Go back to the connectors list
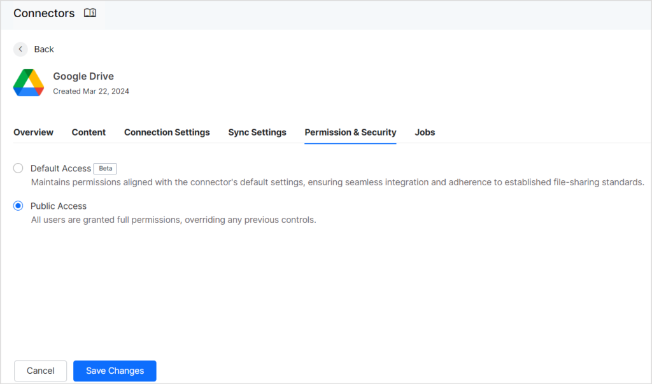The width and height of the screenshot is (652, 384). [x=43, y=48]
